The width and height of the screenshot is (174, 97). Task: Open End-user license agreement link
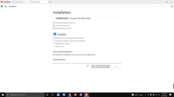point(63,51)
